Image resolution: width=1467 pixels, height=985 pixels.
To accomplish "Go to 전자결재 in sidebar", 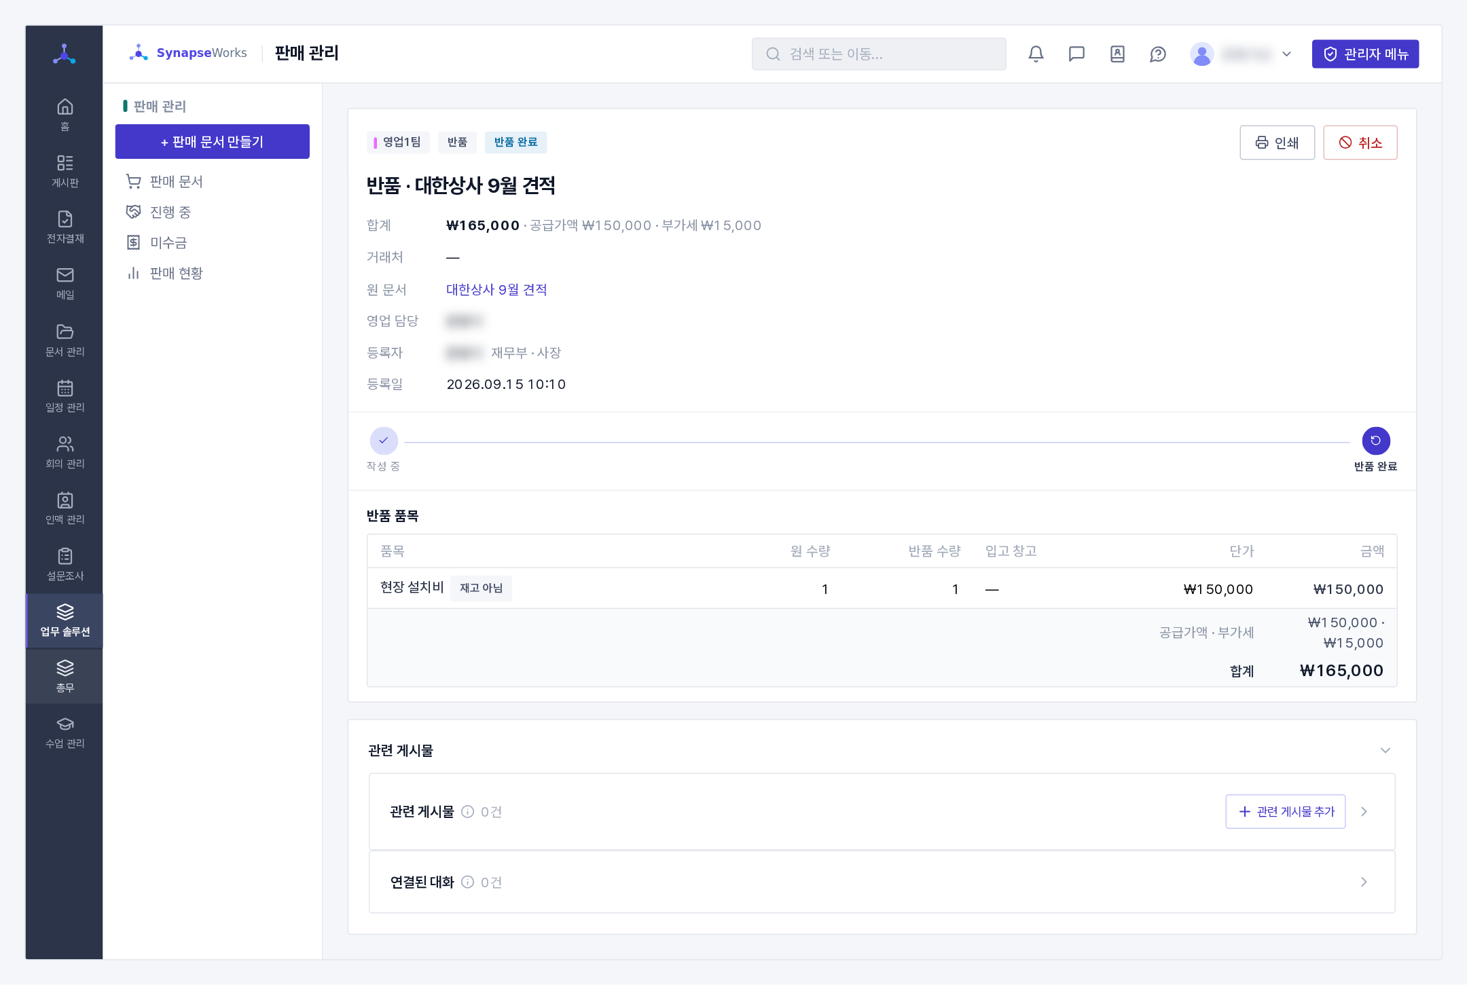I will [x=65, y=227].
